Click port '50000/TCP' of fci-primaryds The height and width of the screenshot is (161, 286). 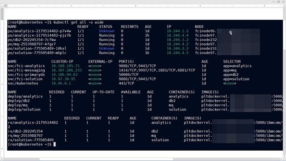point(129,75)
